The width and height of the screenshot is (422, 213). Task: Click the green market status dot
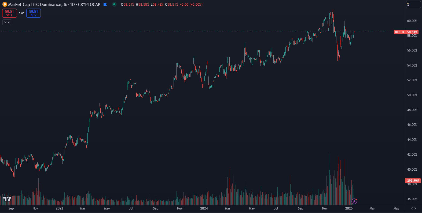pos(114,4)
